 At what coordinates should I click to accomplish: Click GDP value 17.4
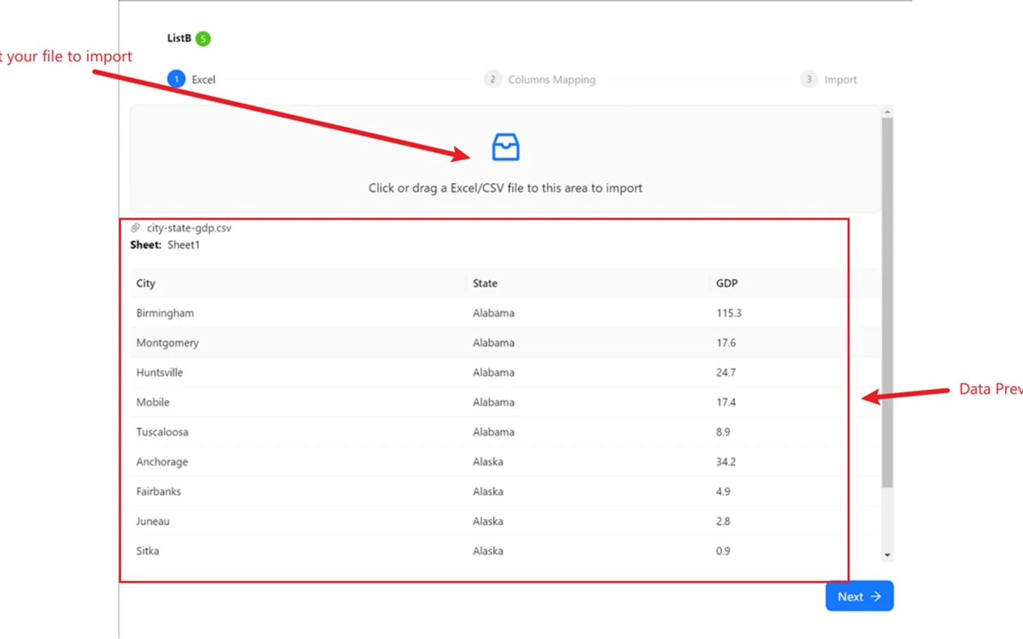726,403
